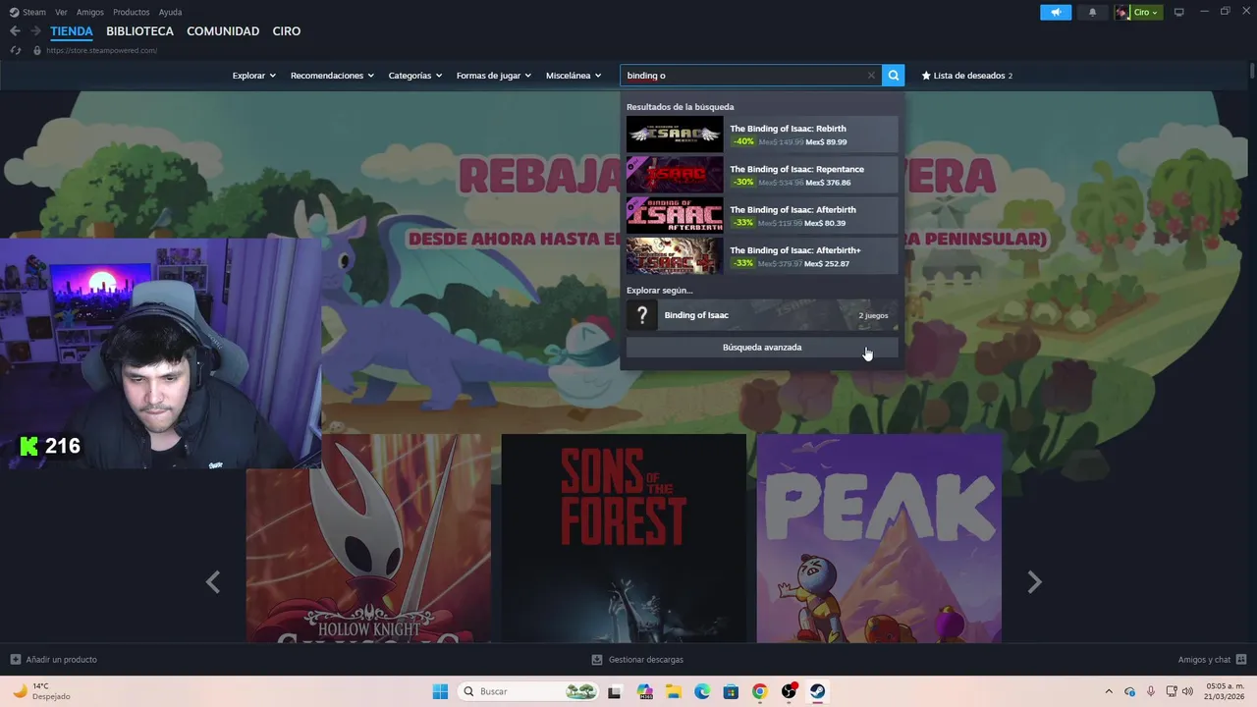Select The Binding of Isaac: Rebirth result
This screenshot has height=707, width=1257.
click(762, 135)
